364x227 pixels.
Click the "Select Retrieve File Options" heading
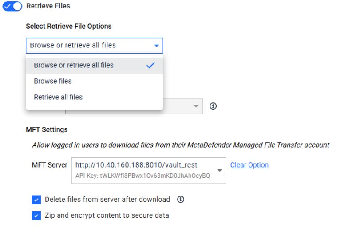(68, 26)
